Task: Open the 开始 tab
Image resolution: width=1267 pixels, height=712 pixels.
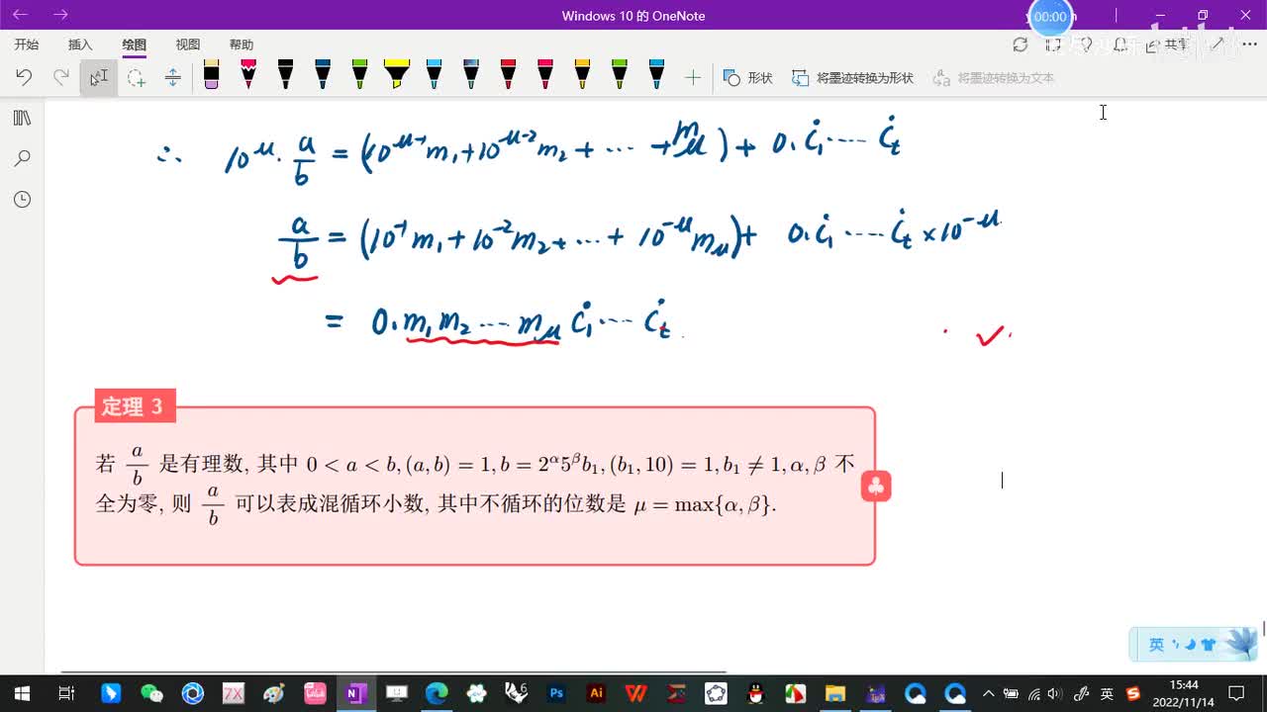Action: tap(27, 44)
